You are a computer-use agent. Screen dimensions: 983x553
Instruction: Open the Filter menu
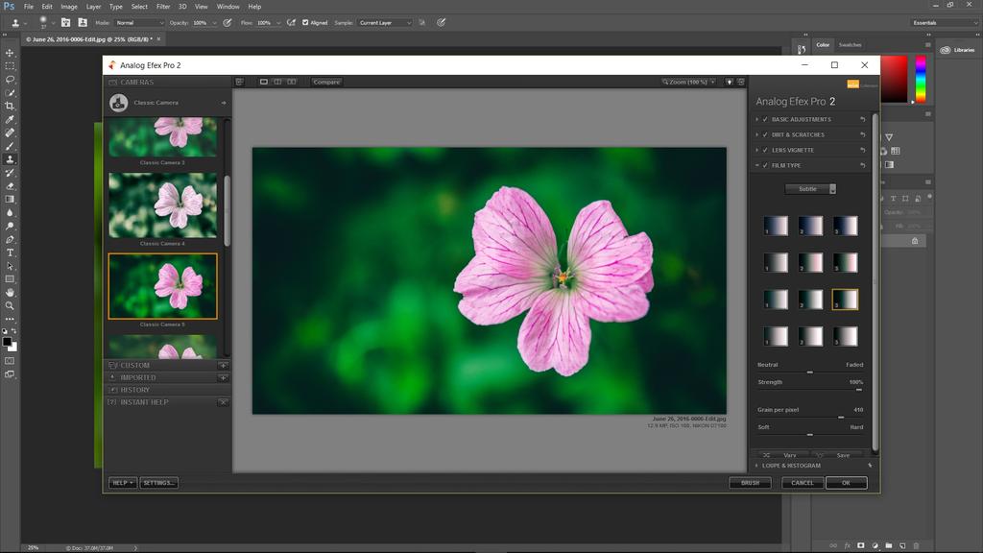tap(163, 6)
